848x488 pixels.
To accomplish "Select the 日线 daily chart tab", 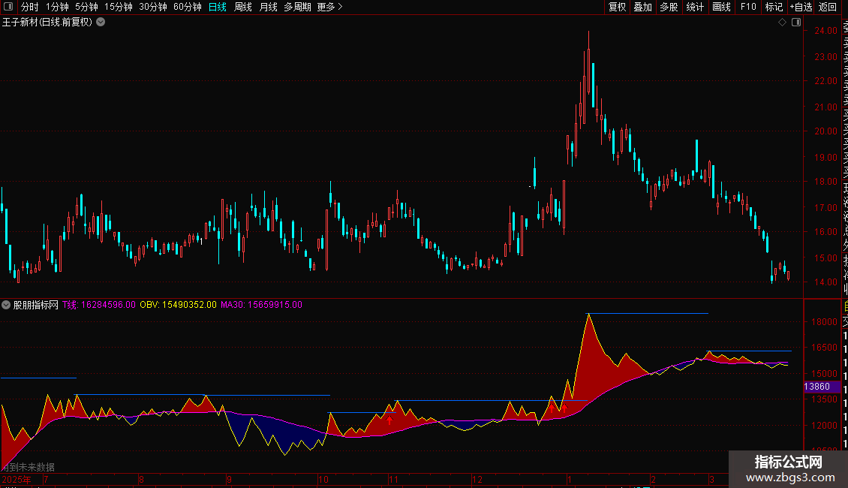I will (x=218, y=7).
